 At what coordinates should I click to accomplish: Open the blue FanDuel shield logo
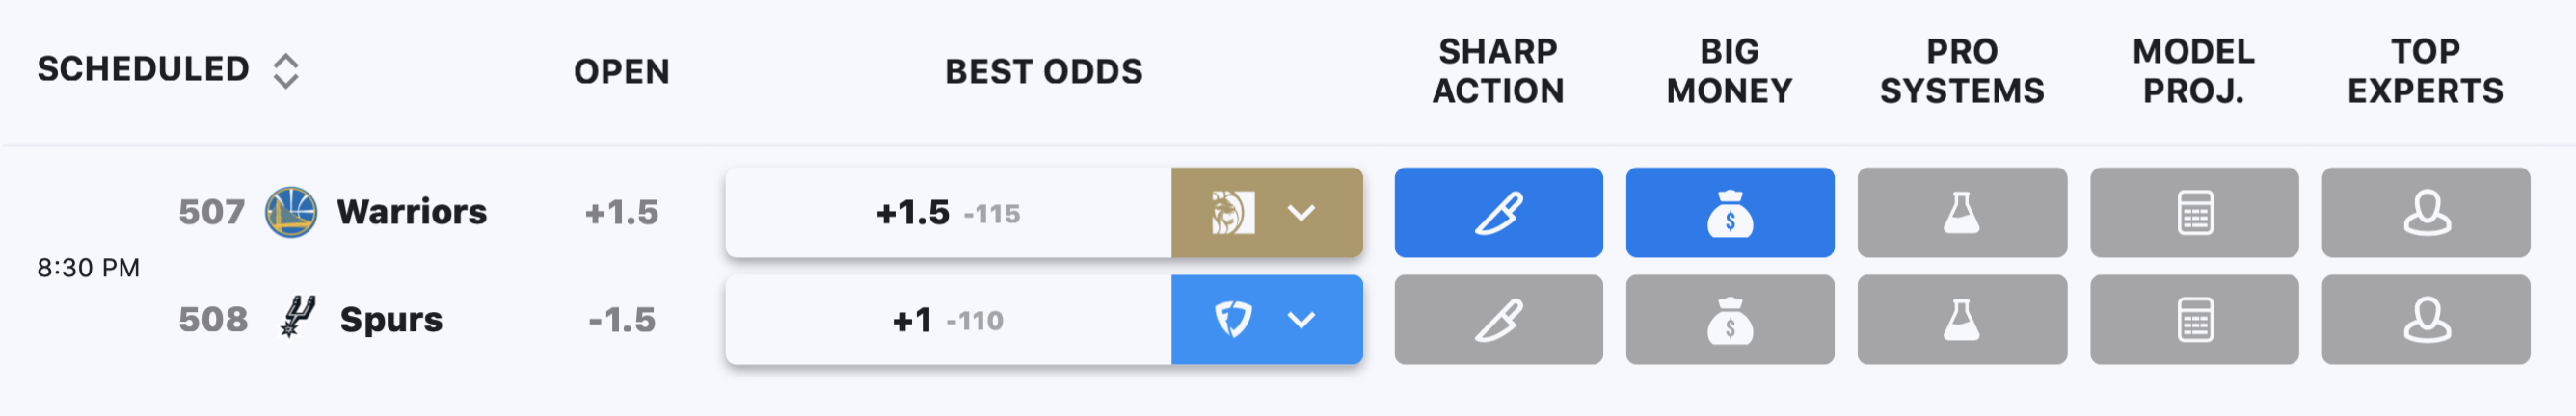tap(1232, 320)
